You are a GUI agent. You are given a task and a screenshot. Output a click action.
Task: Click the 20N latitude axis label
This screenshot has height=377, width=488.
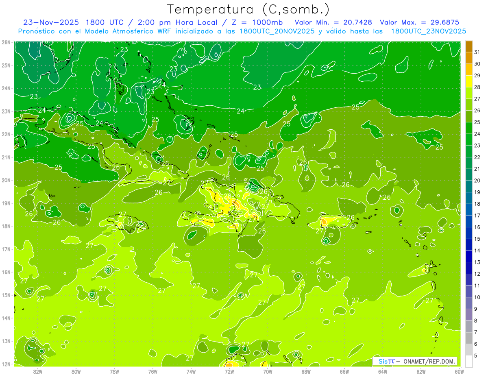6,180
